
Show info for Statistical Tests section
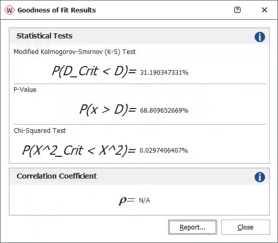pos(260,37)
